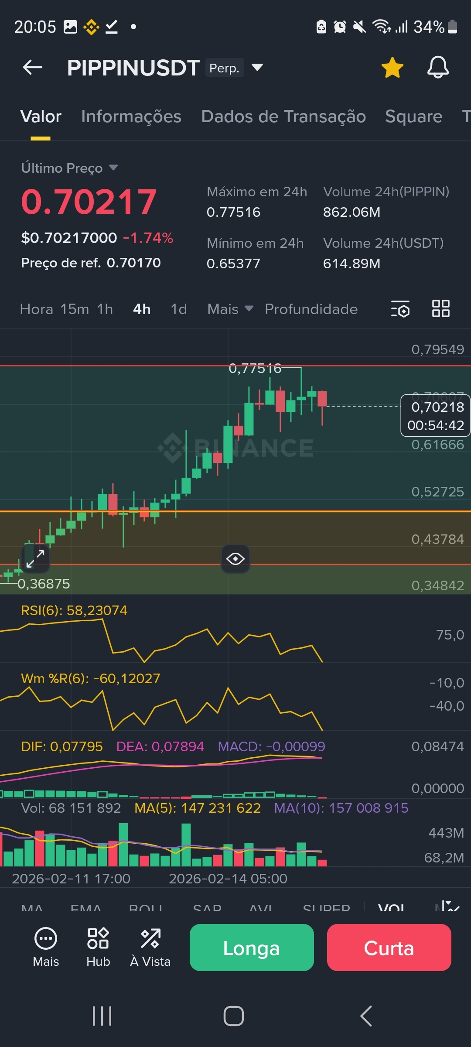The height and width of the screenshot is (1047, 471).
Task: Select the Hora chart interval
Action: [x=37, y=309]
